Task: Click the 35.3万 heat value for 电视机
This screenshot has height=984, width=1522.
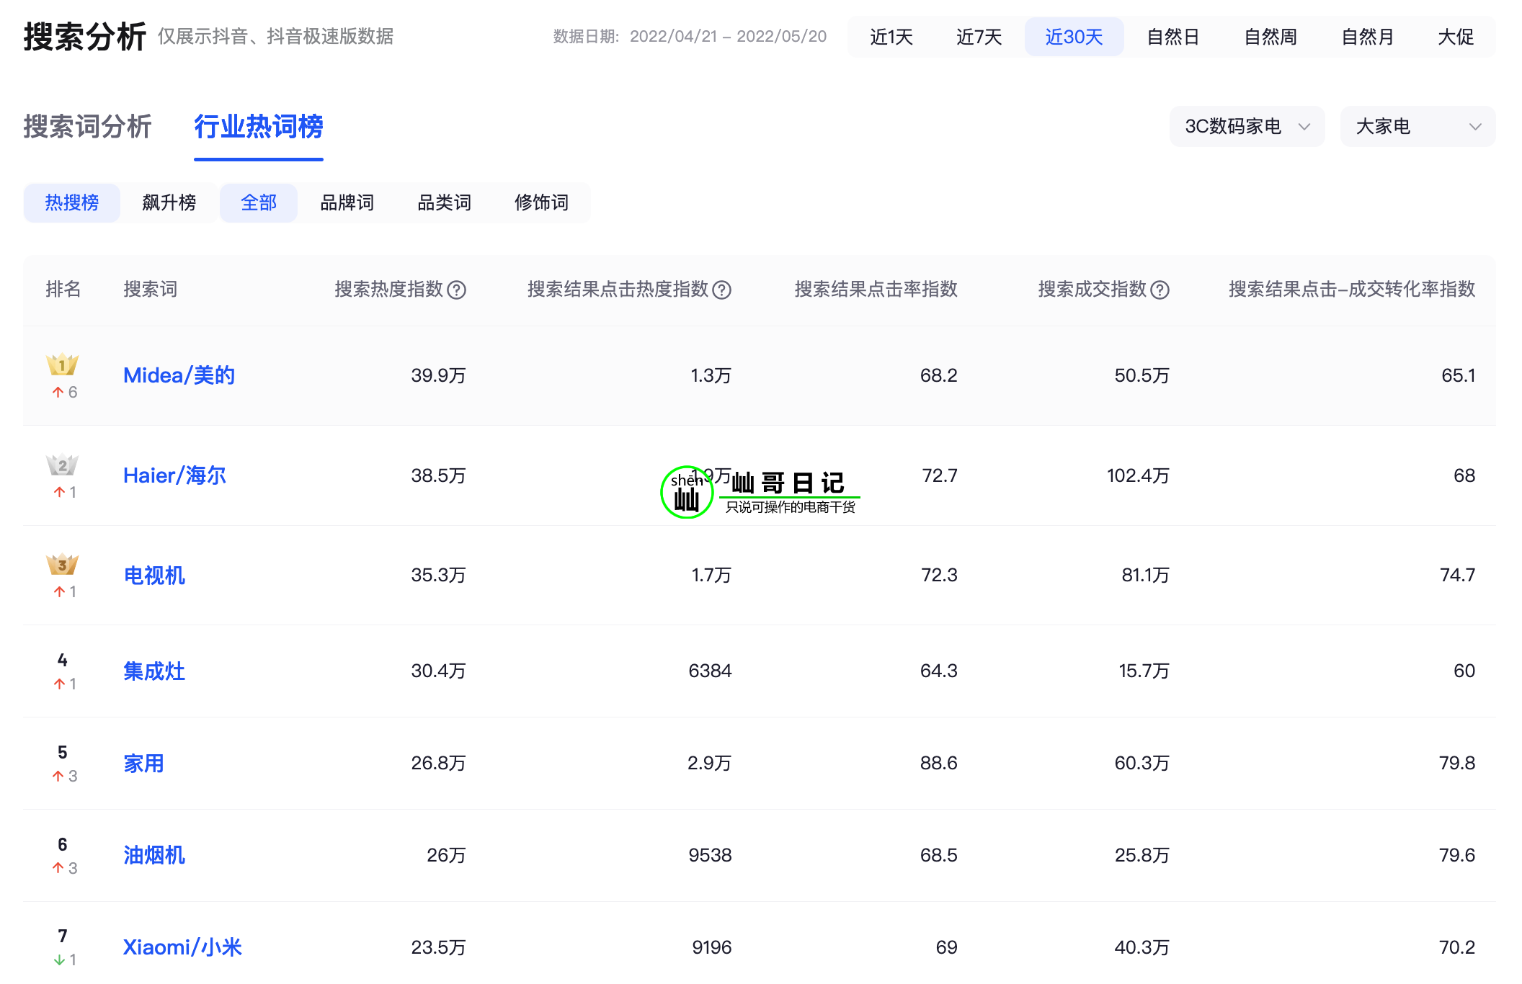Action: [438, 575]
